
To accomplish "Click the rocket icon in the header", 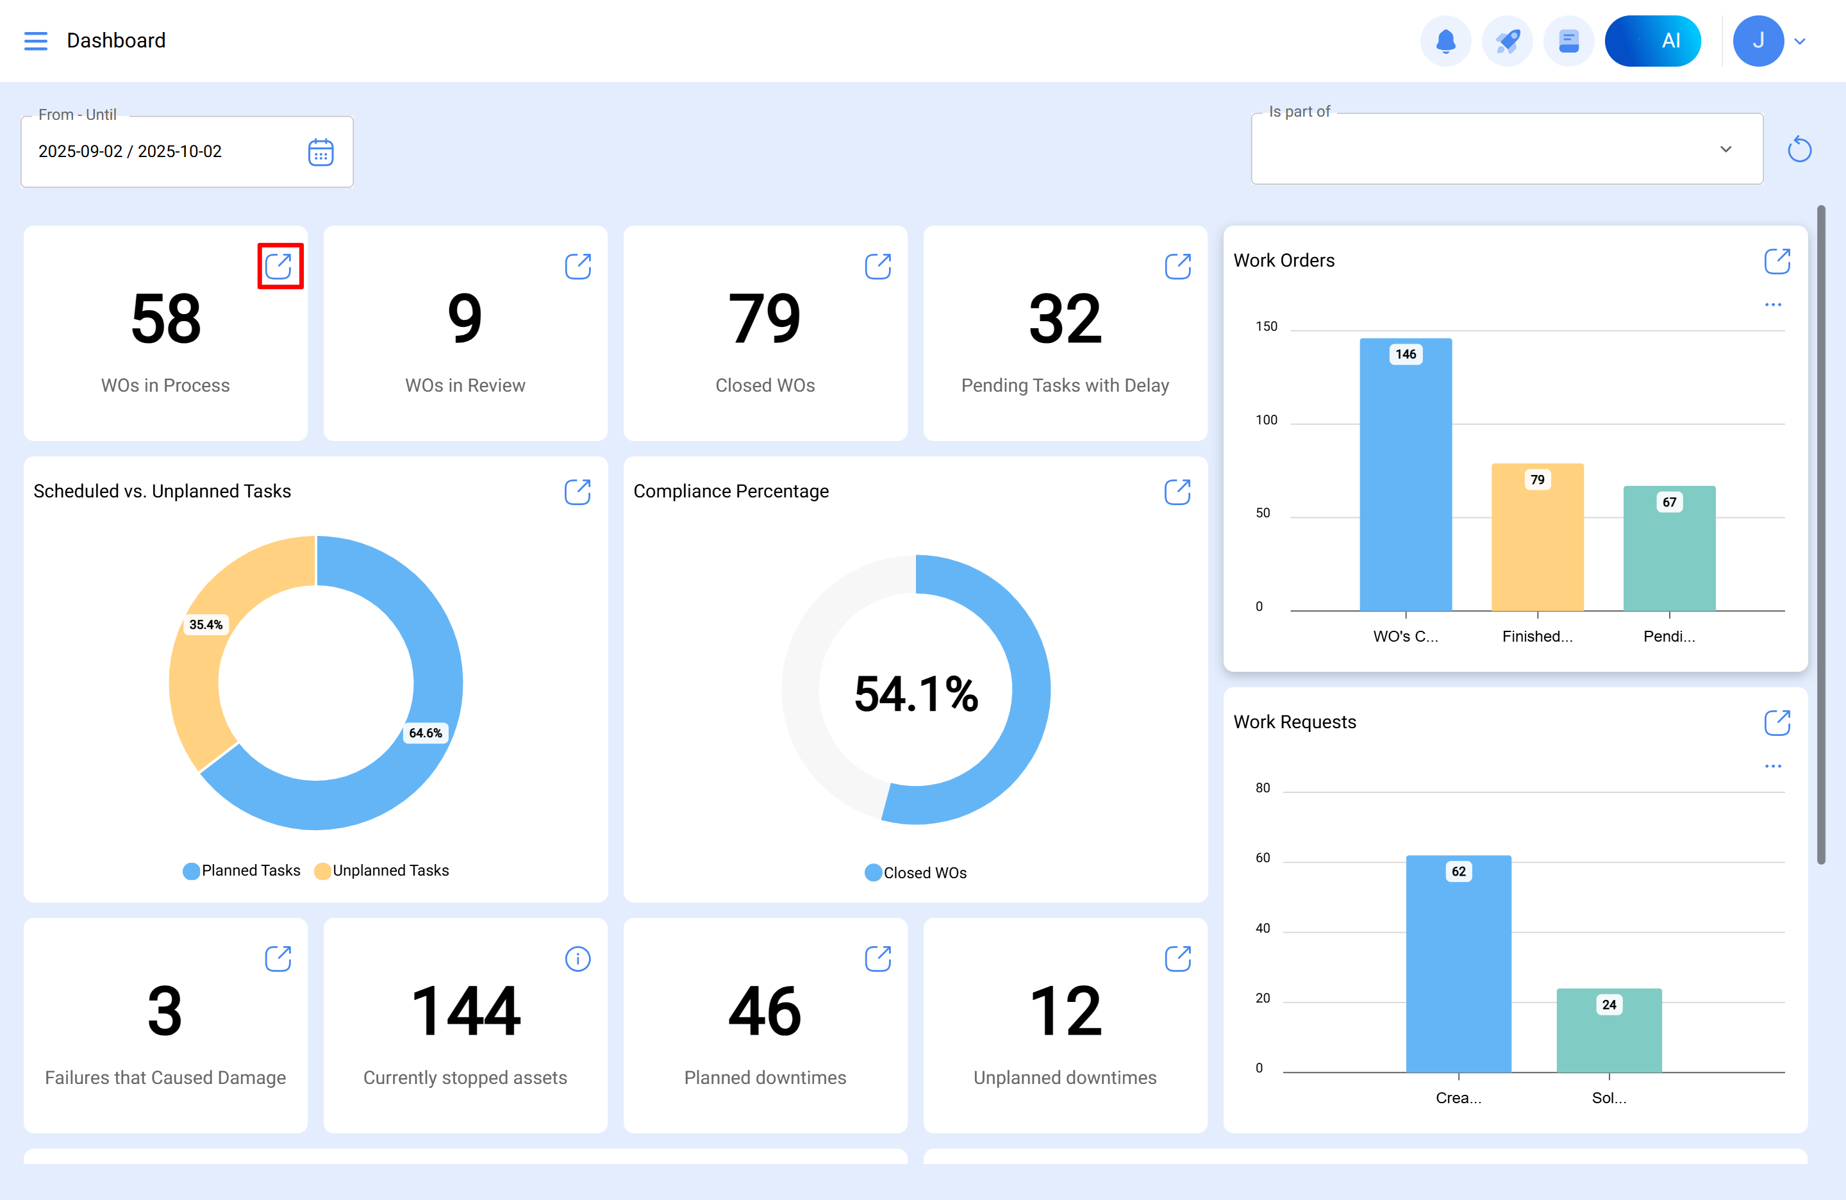I will click(1507, 40).
